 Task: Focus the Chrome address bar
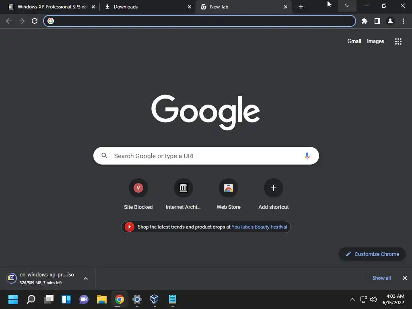click(200, 21)
